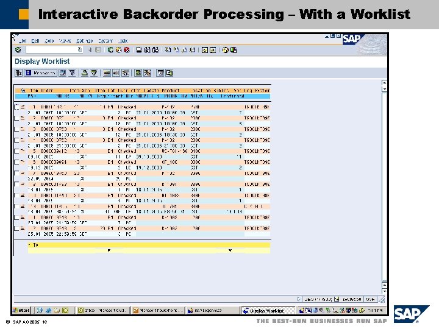Image resolution: width=439 pixels, height=329 pixels.
Task: Open the Help menu
Action: pyautogui.click(x=123, y=41)
